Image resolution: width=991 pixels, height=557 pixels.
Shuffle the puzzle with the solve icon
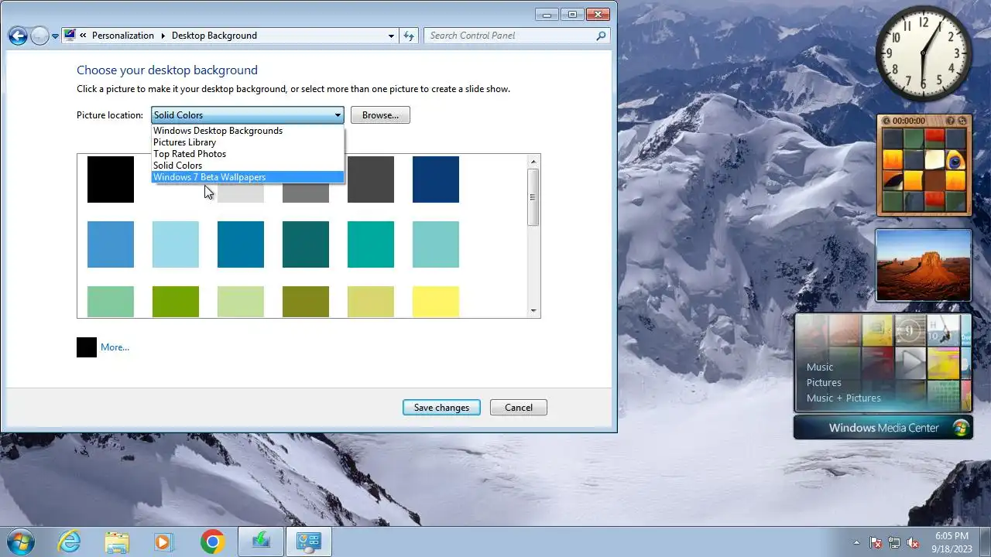962,121
